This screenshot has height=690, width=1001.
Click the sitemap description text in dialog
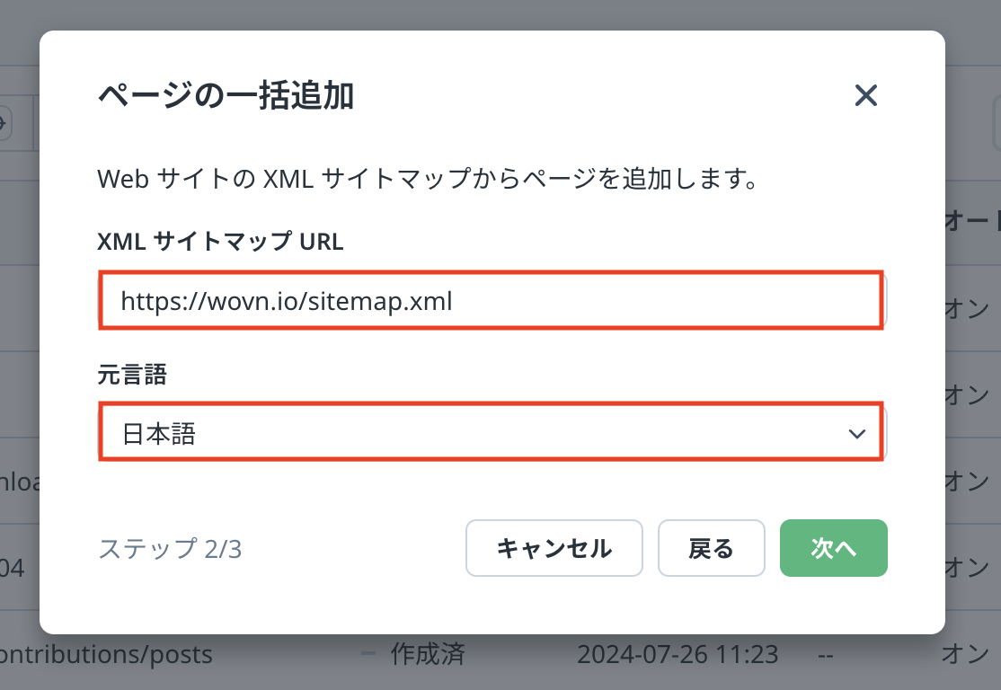[425, 179]
